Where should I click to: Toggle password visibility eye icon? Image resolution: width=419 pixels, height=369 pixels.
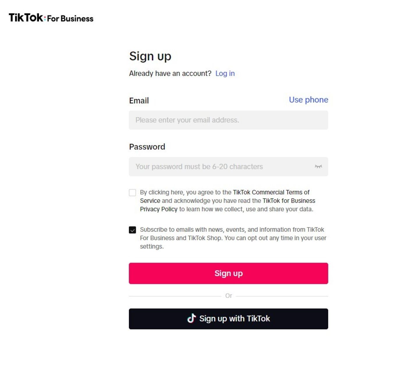coord(318,166)
